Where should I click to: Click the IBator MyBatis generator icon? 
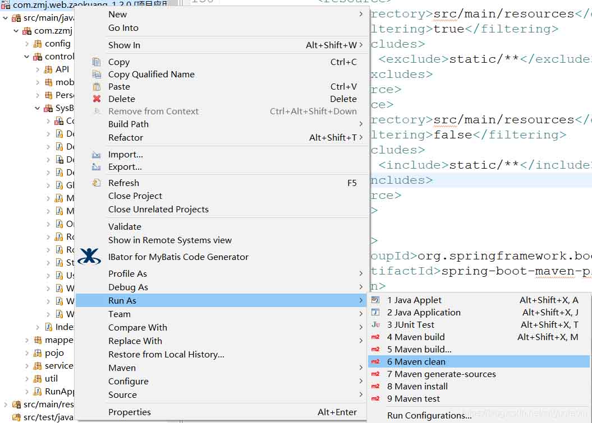90,257
